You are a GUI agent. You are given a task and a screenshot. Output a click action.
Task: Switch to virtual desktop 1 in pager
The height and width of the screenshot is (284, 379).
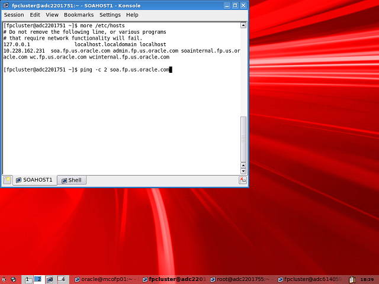27,279
